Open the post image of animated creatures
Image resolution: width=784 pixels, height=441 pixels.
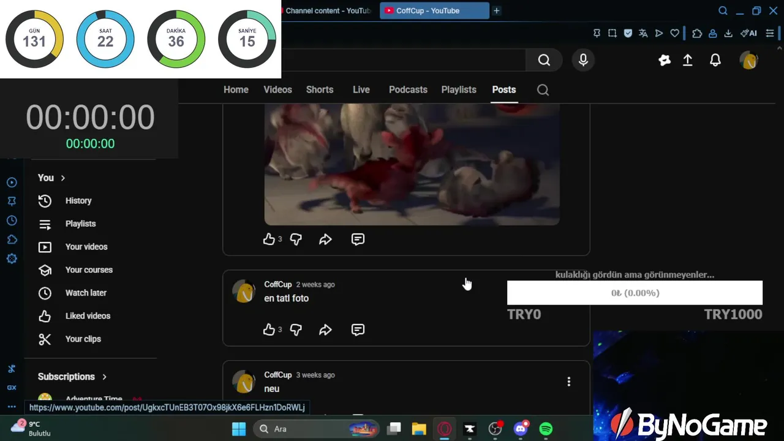(x=412, y=164)
